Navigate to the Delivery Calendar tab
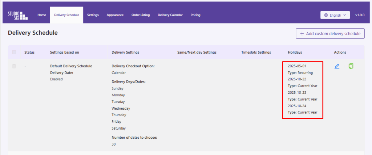The image size is (372, 155). point(170,15)
